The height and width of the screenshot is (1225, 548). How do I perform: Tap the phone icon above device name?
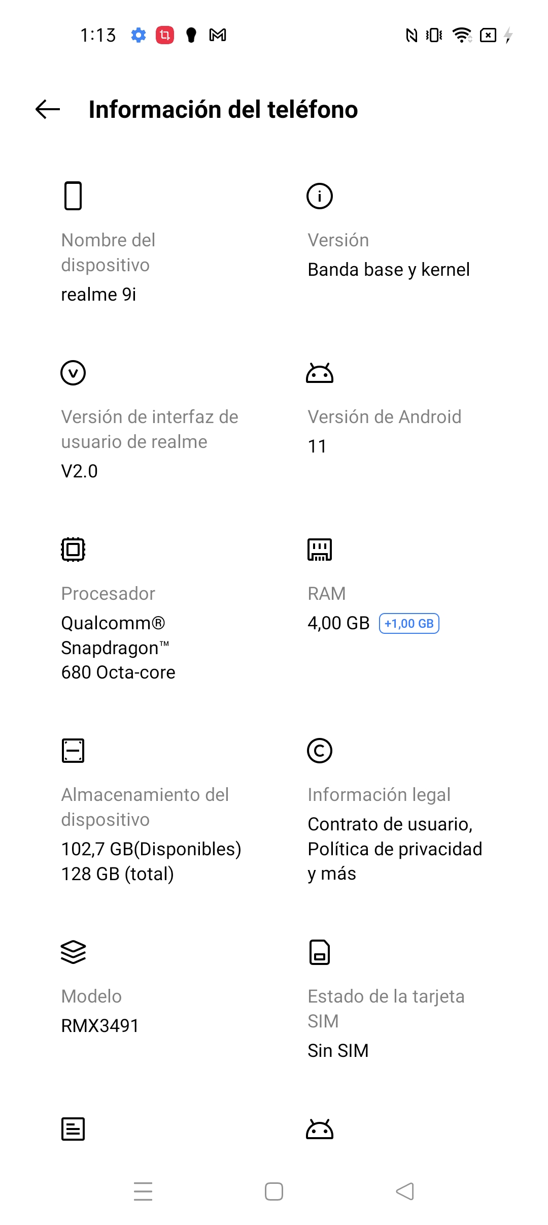tap(73, 196)
